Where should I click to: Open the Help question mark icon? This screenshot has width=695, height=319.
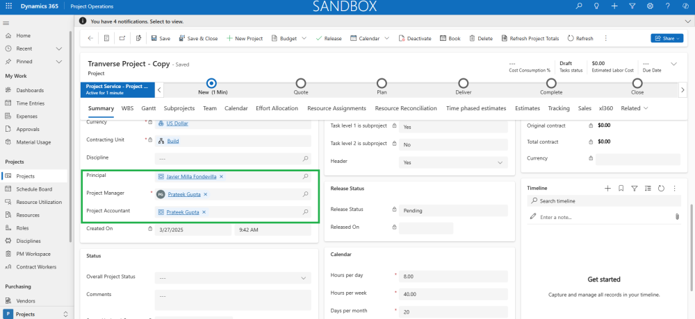(x=668, y=6)
